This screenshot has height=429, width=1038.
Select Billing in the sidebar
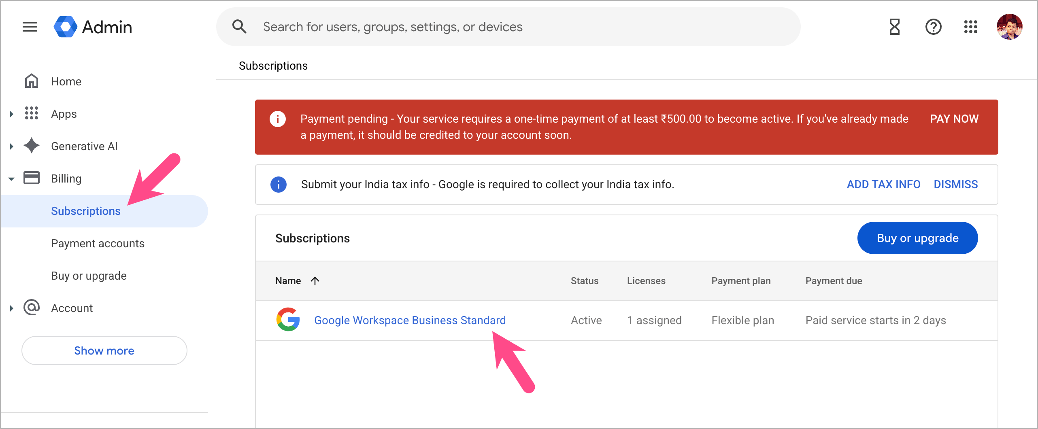click(66, 178)
